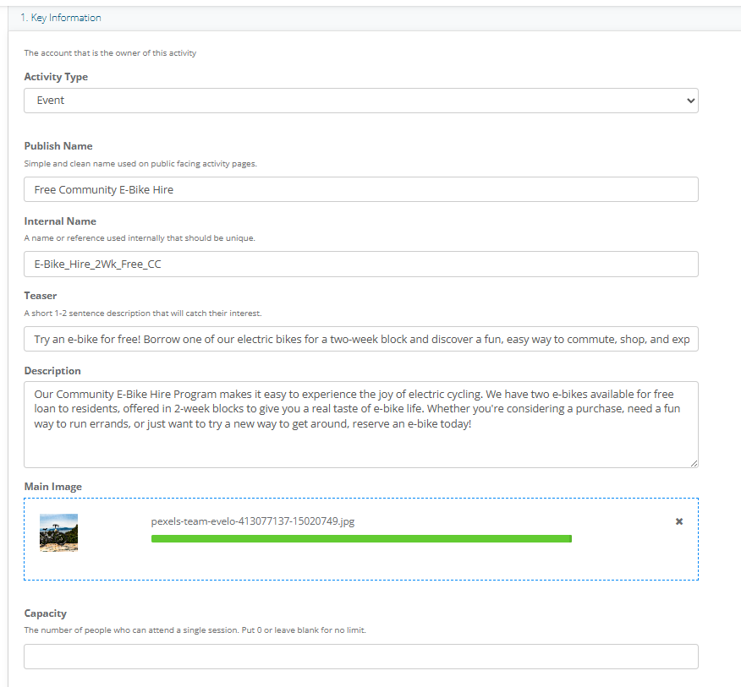This screenshot has height=687, width=741.
Task: Open the Activity Type dropdown
Action: coord(360,101)
